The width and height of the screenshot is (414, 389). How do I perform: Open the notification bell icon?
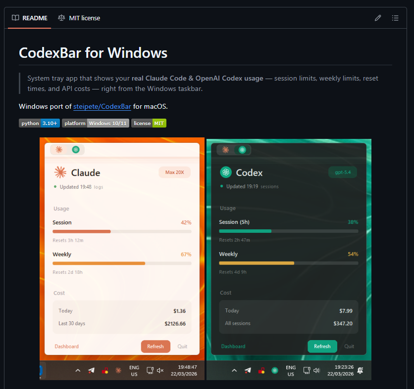tap(360, 371)
